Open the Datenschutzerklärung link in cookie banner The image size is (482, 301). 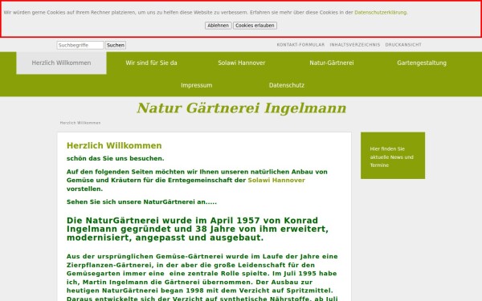tap(380, 13)
